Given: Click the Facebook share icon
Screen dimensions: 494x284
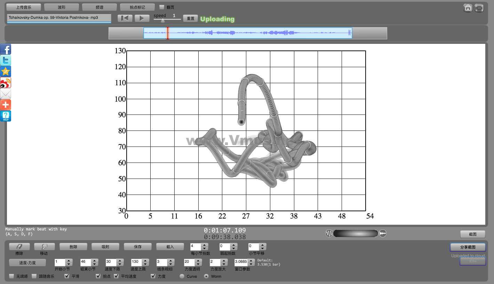Looking at the screenshot, I should point(6,49).
